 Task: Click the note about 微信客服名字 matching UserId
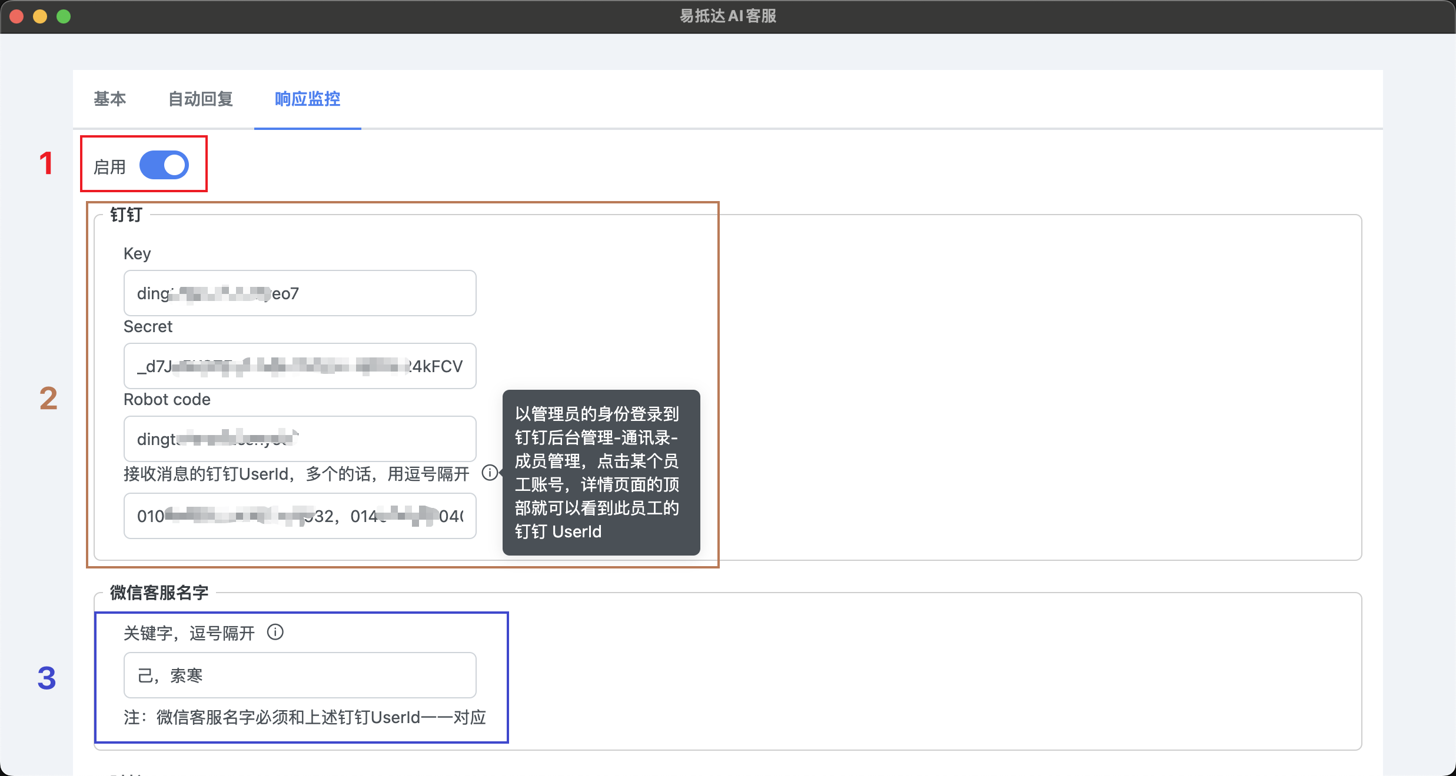(305, 717)
